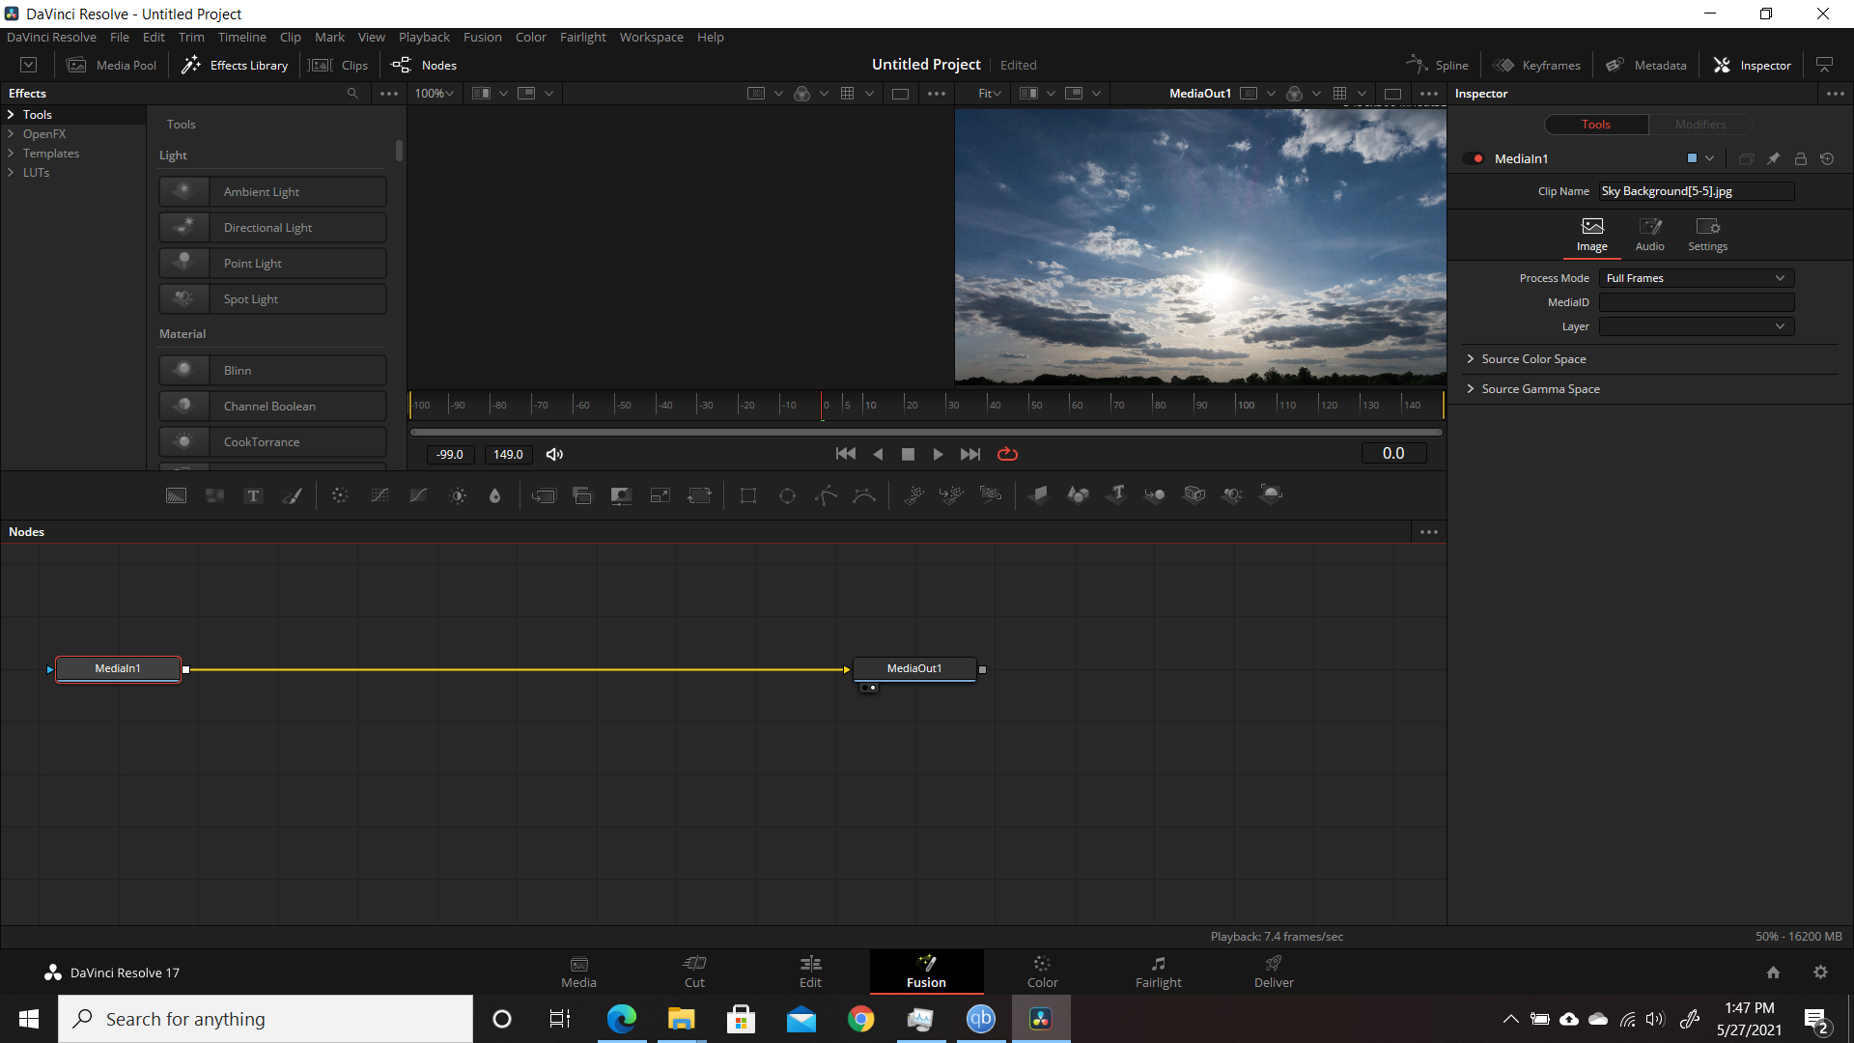Open the Layer dropdown in Inspector
This screenshot has width=1854, height=1043.
pyautogui.click(x=1697, y=326)
